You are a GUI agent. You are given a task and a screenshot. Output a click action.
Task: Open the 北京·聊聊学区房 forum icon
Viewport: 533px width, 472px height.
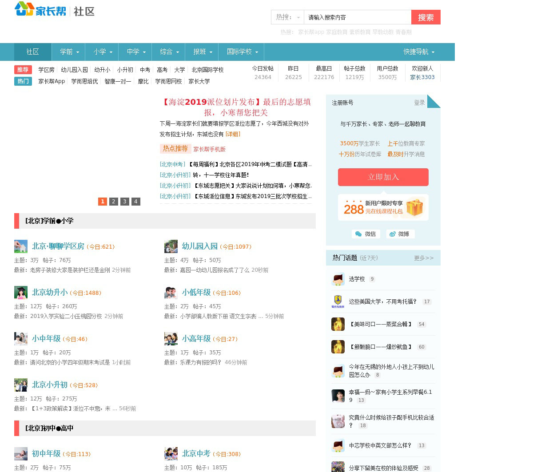pos(21,246)
